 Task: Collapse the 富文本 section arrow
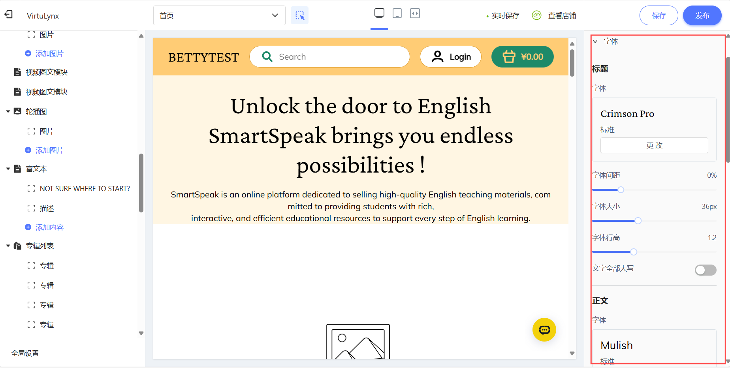[8, 169]
